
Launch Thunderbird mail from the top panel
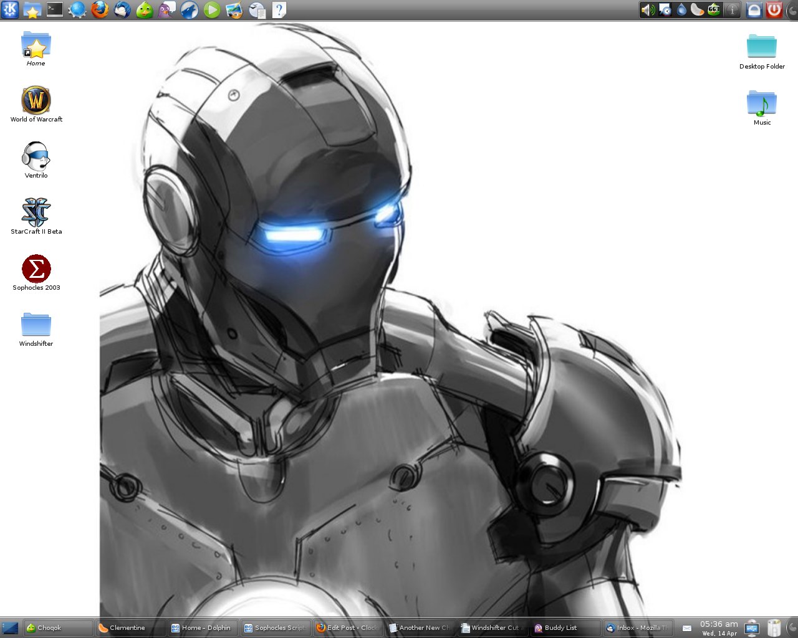point(122,9)
